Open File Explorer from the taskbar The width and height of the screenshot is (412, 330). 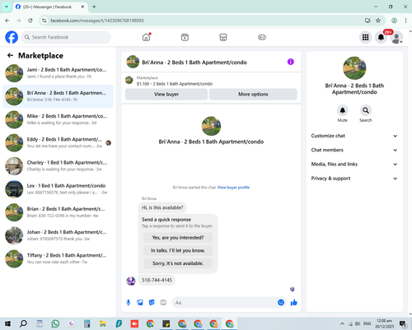point(103,323)
